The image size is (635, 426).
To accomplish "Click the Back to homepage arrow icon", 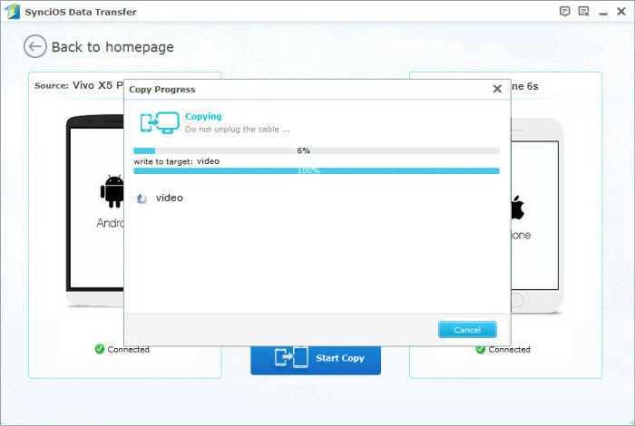I will pos(35,47).
